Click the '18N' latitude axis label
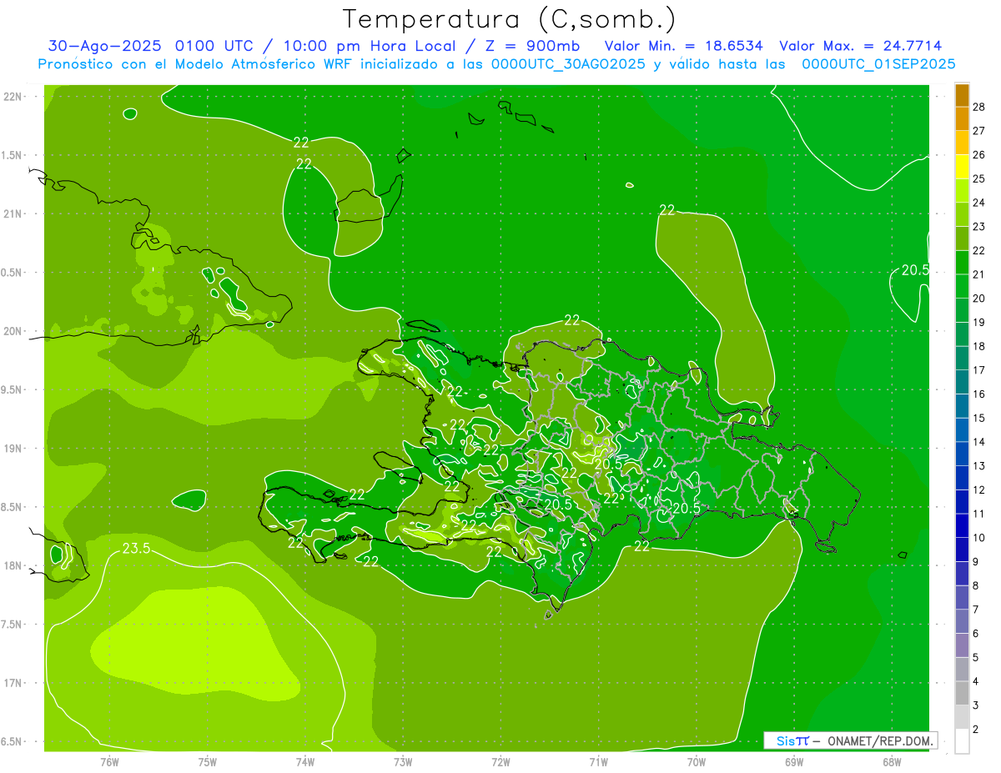 tap(13, 565)
